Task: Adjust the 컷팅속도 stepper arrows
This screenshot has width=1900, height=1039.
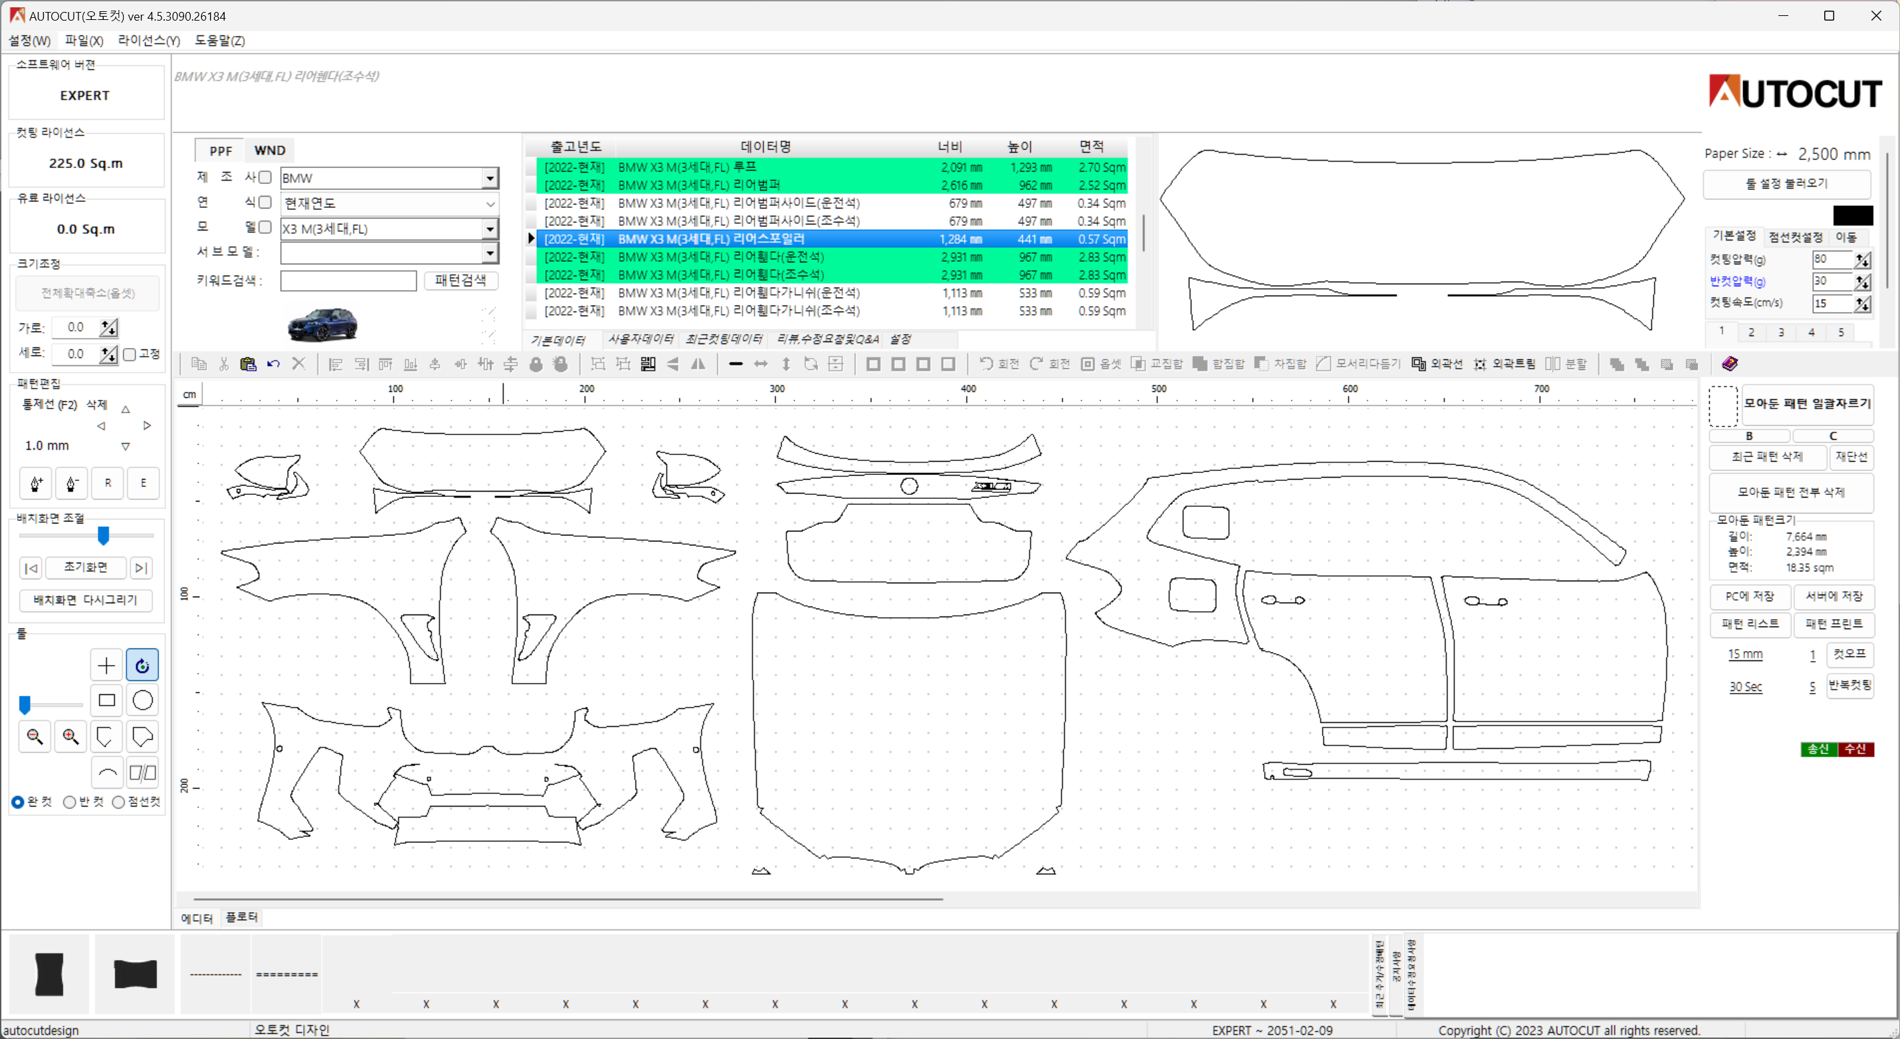Action: pyautogui.click(x=1862, y=304)
